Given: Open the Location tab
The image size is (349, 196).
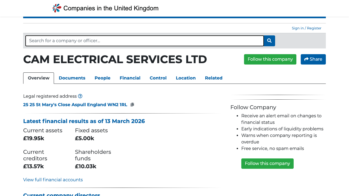Looking at the screenshot, I should [186, 78].
